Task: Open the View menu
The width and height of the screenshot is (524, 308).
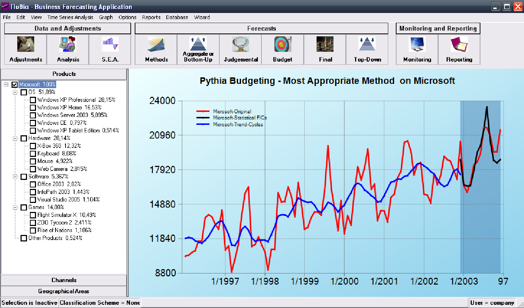Action: click(36, 17)
